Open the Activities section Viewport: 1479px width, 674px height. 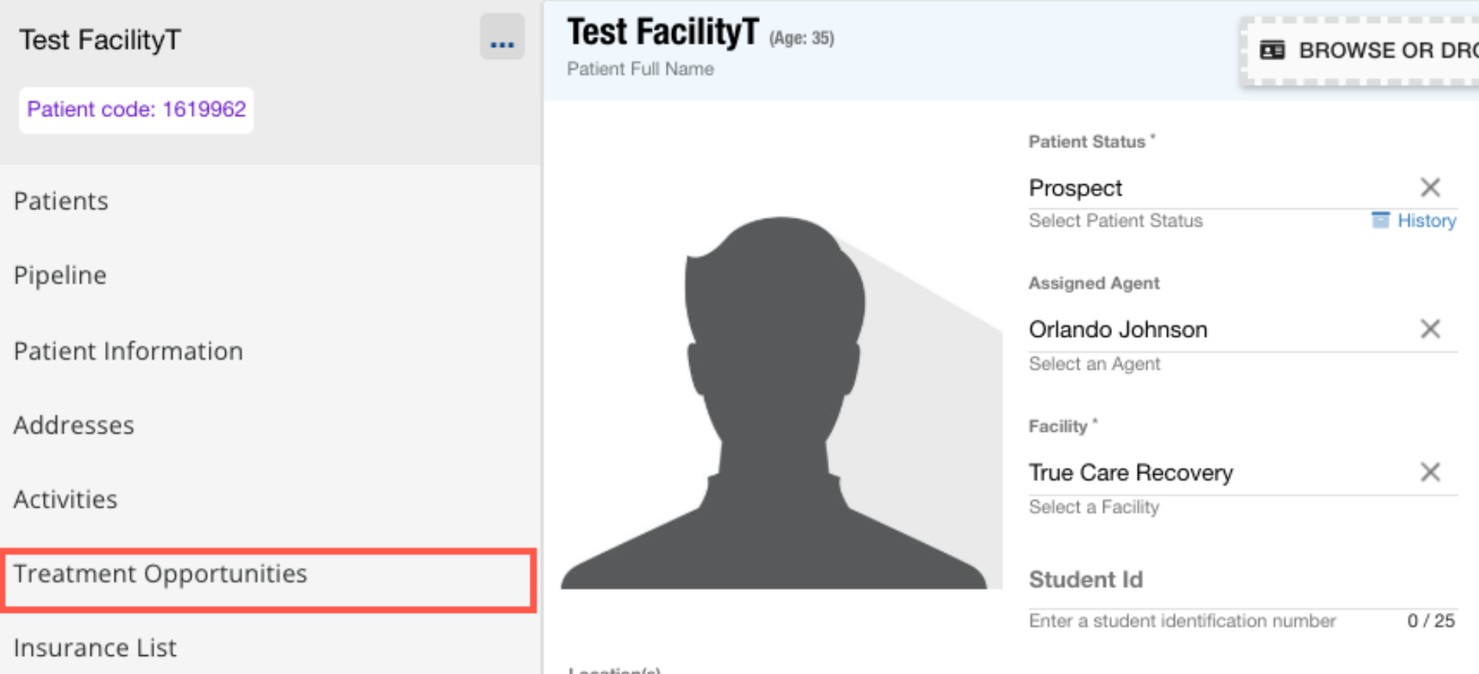click(66, 500)
